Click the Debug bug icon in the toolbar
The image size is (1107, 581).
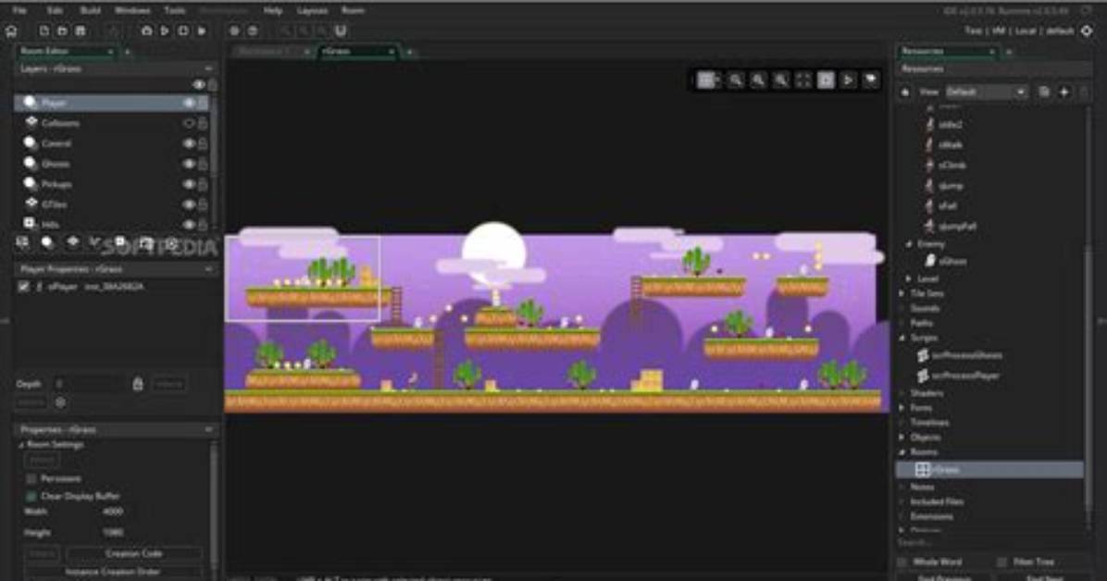pos(147,31)
